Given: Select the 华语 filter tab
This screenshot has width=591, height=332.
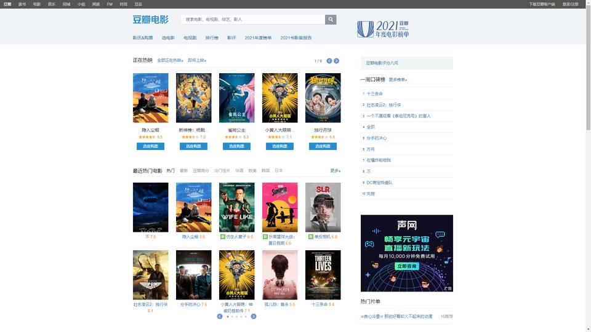Looking at the screenshot, I should [x=239, y=171].
